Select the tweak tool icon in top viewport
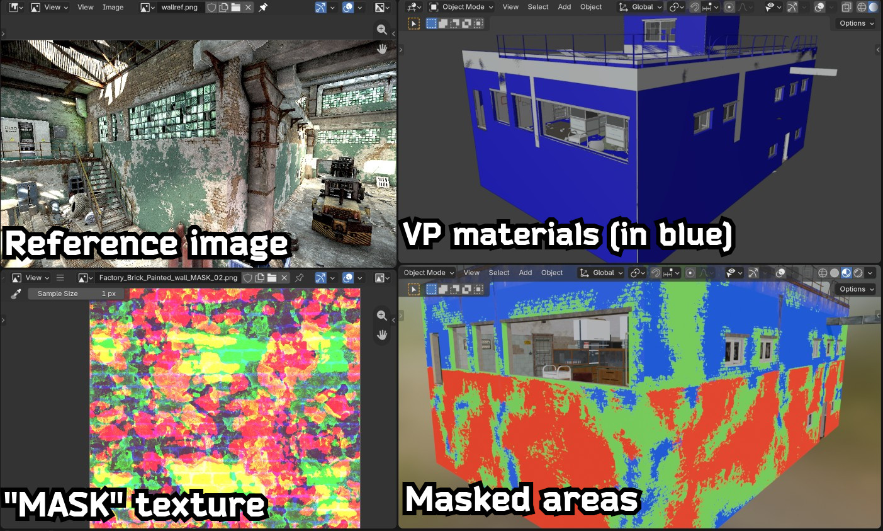The image size is (883, 531). [413, 23]
